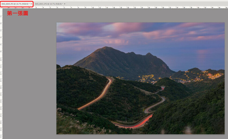Close the IMG_6840.JPG document tab

click(x=31, y=4)
